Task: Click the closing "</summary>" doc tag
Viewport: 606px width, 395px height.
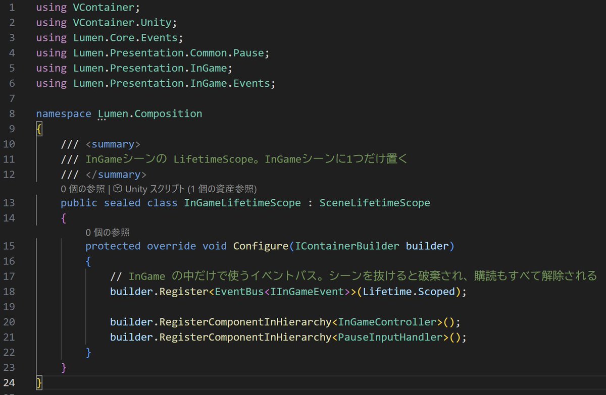Action: [116, 174]
